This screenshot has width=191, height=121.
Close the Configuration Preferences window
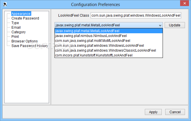(184, 3)
